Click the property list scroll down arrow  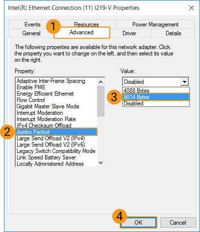click(101, 163)
